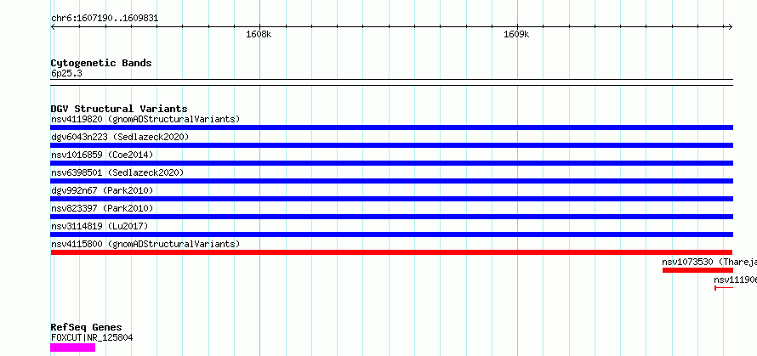Click nsv6398501 (Sedlazeck2020) label
757x356 pixels.
coord(117,172)
